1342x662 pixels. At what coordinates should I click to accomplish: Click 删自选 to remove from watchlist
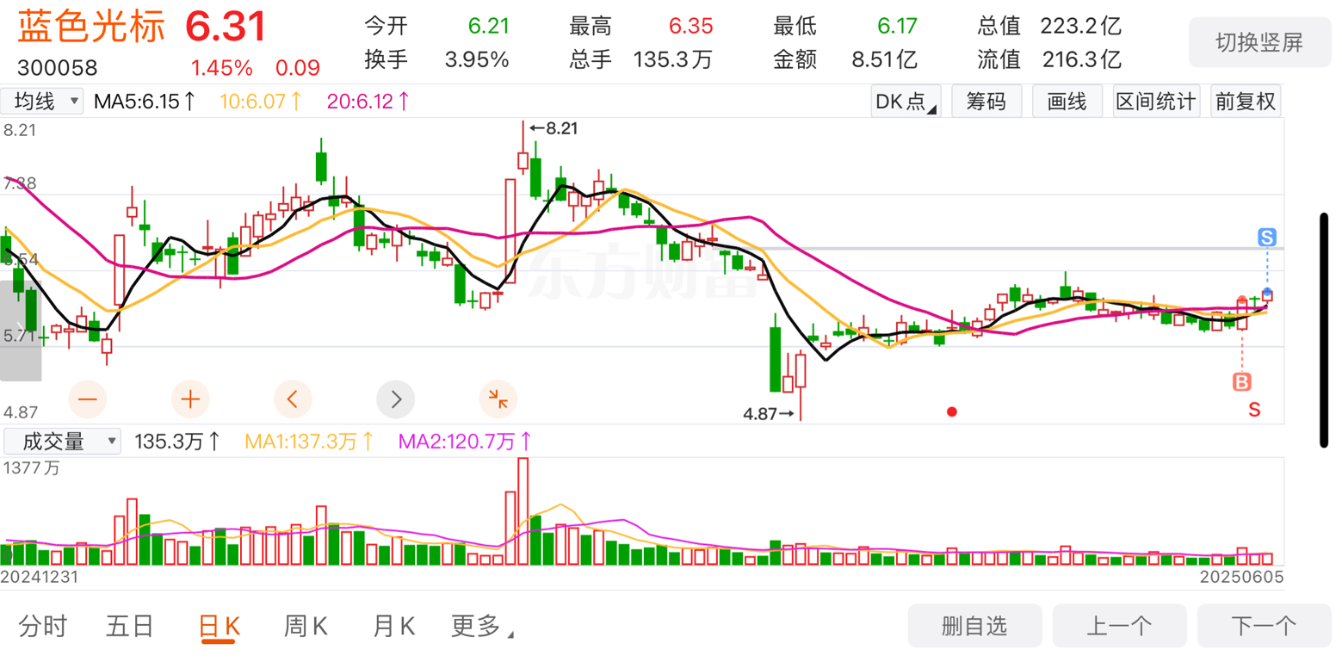pyautogui.click(x=974, y=626)
